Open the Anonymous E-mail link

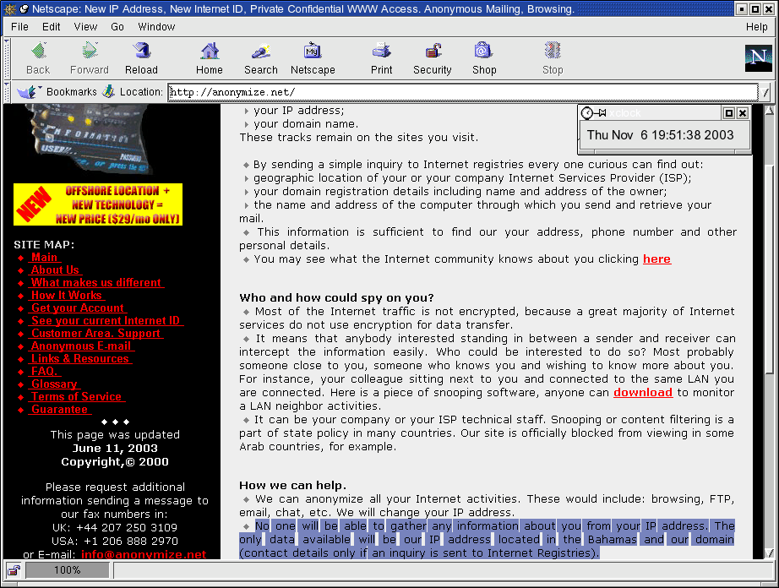pos(81,346)
